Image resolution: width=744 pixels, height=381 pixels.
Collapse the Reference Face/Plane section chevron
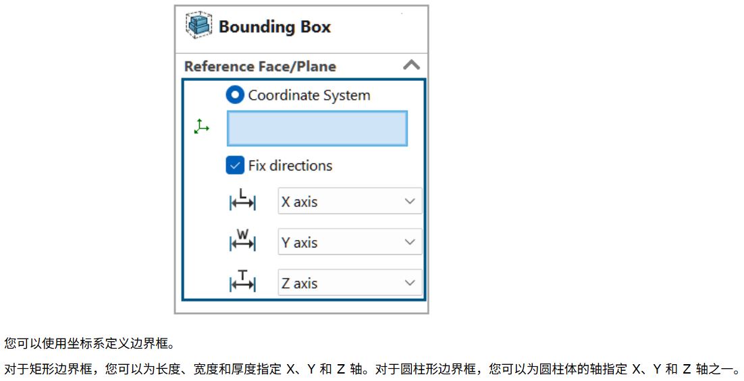tap(411, 65)
